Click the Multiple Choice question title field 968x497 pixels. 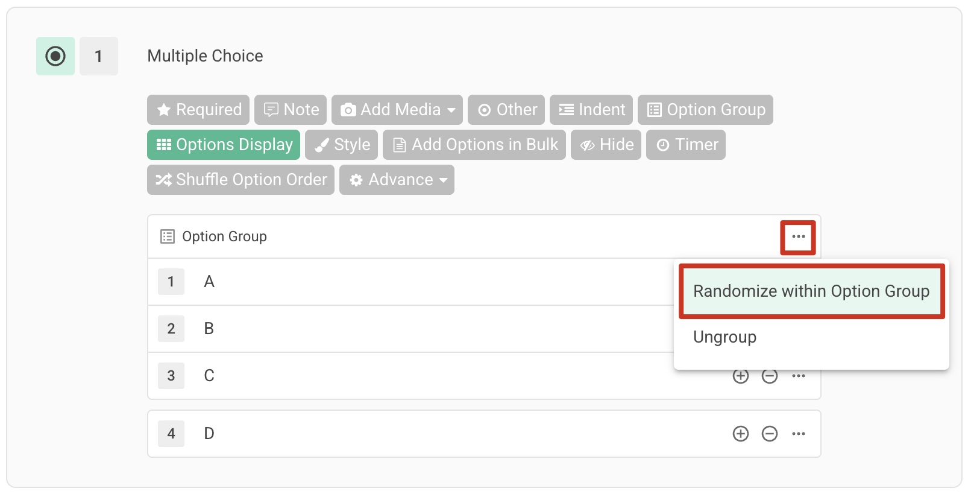(205, 56)
